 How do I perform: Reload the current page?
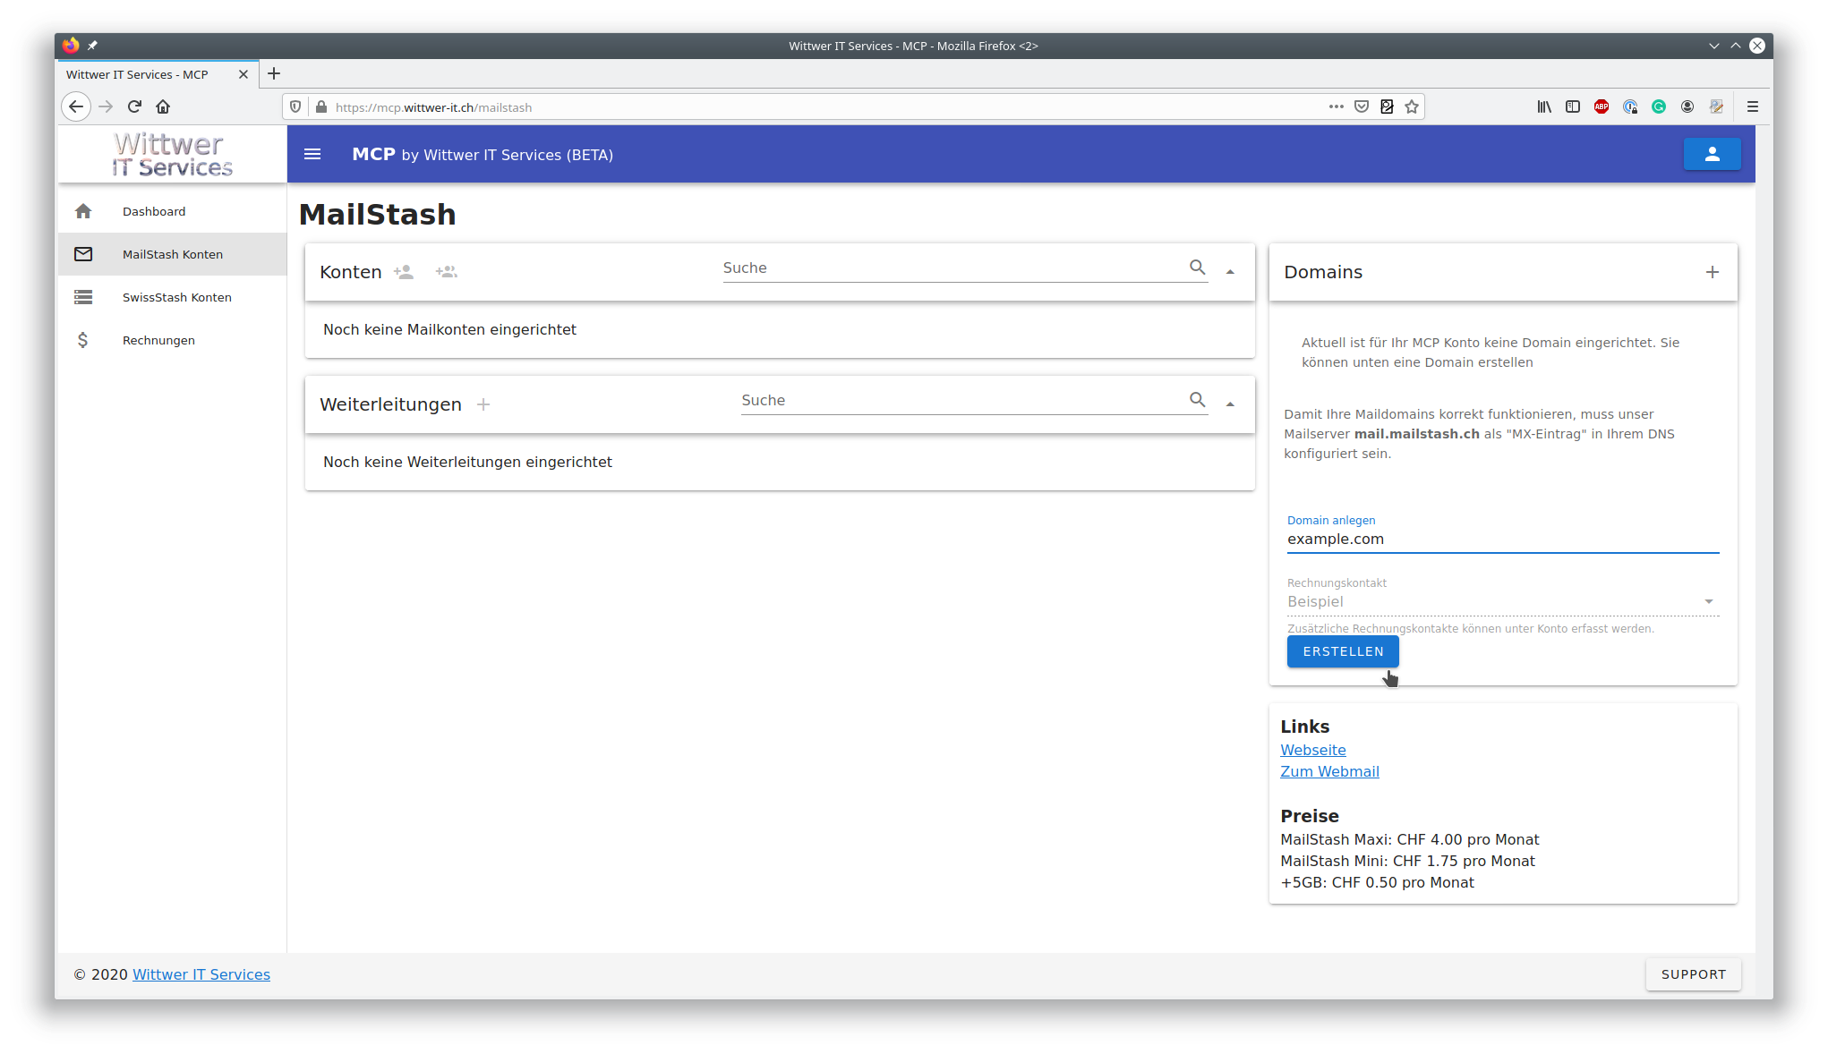(134, 106)
